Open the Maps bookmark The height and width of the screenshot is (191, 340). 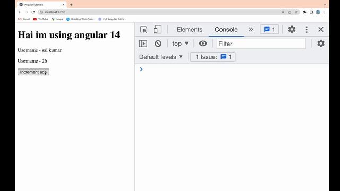tap(57, 19)
